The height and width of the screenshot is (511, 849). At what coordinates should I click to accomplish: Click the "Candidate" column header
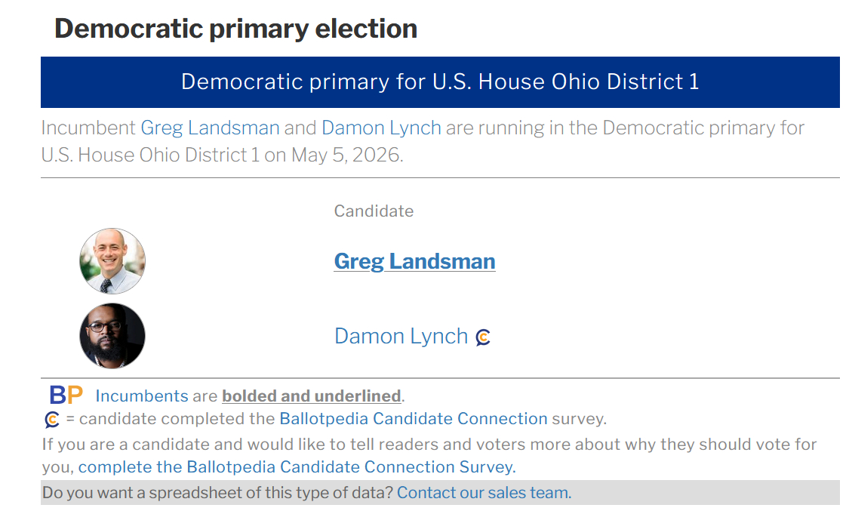374,211
